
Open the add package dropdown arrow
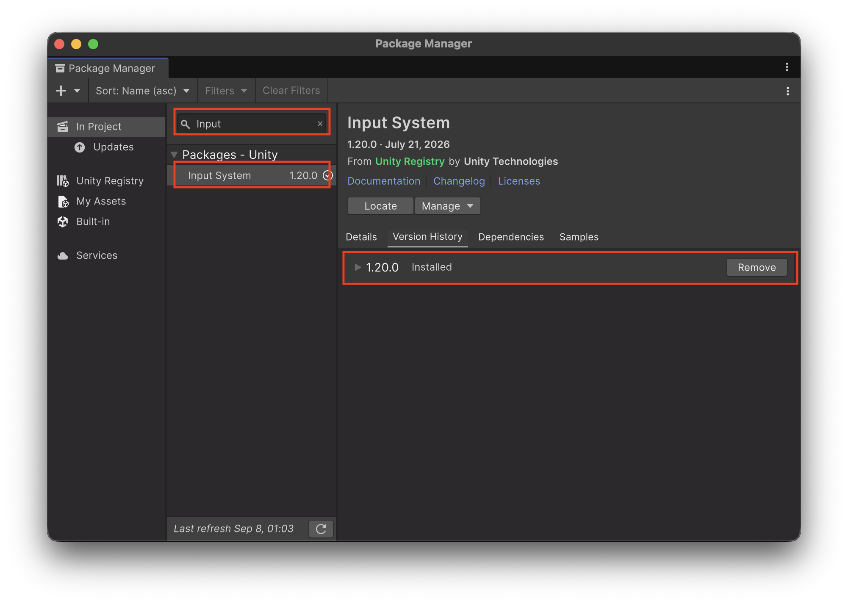tap(77, 91)
